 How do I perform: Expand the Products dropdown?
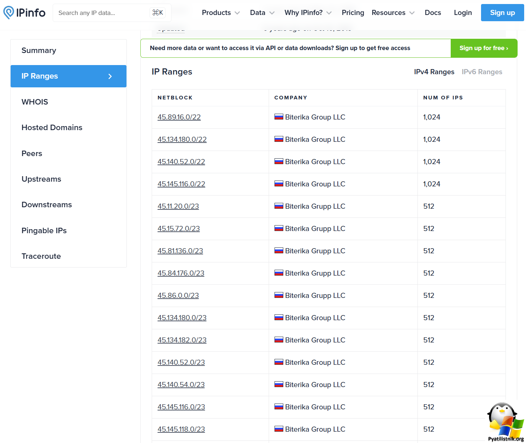[x=220, y=12]
